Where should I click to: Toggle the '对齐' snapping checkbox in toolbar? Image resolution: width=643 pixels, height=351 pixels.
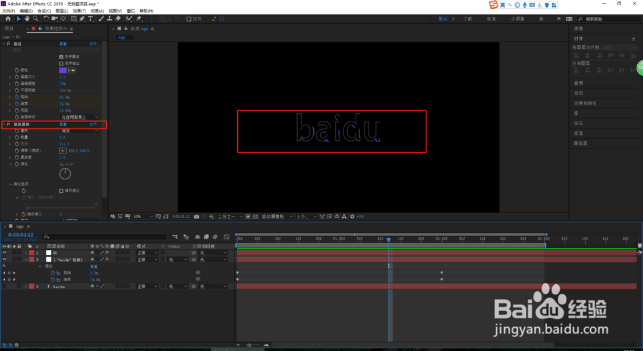[x=188, y=19]
